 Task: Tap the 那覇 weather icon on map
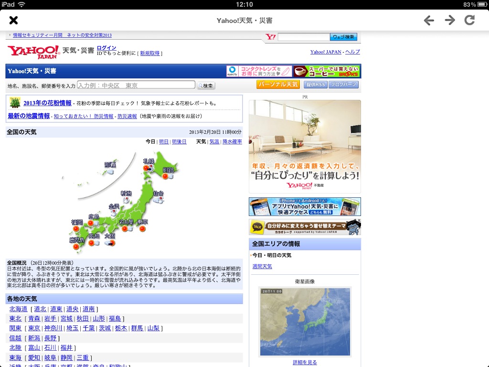[110, 172]
